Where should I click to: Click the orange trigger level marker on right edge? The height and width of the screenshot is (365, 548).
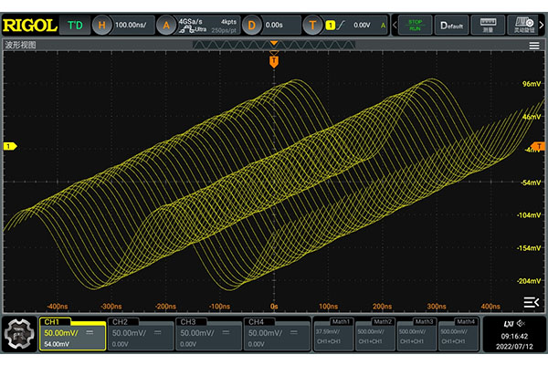point(539,146)
